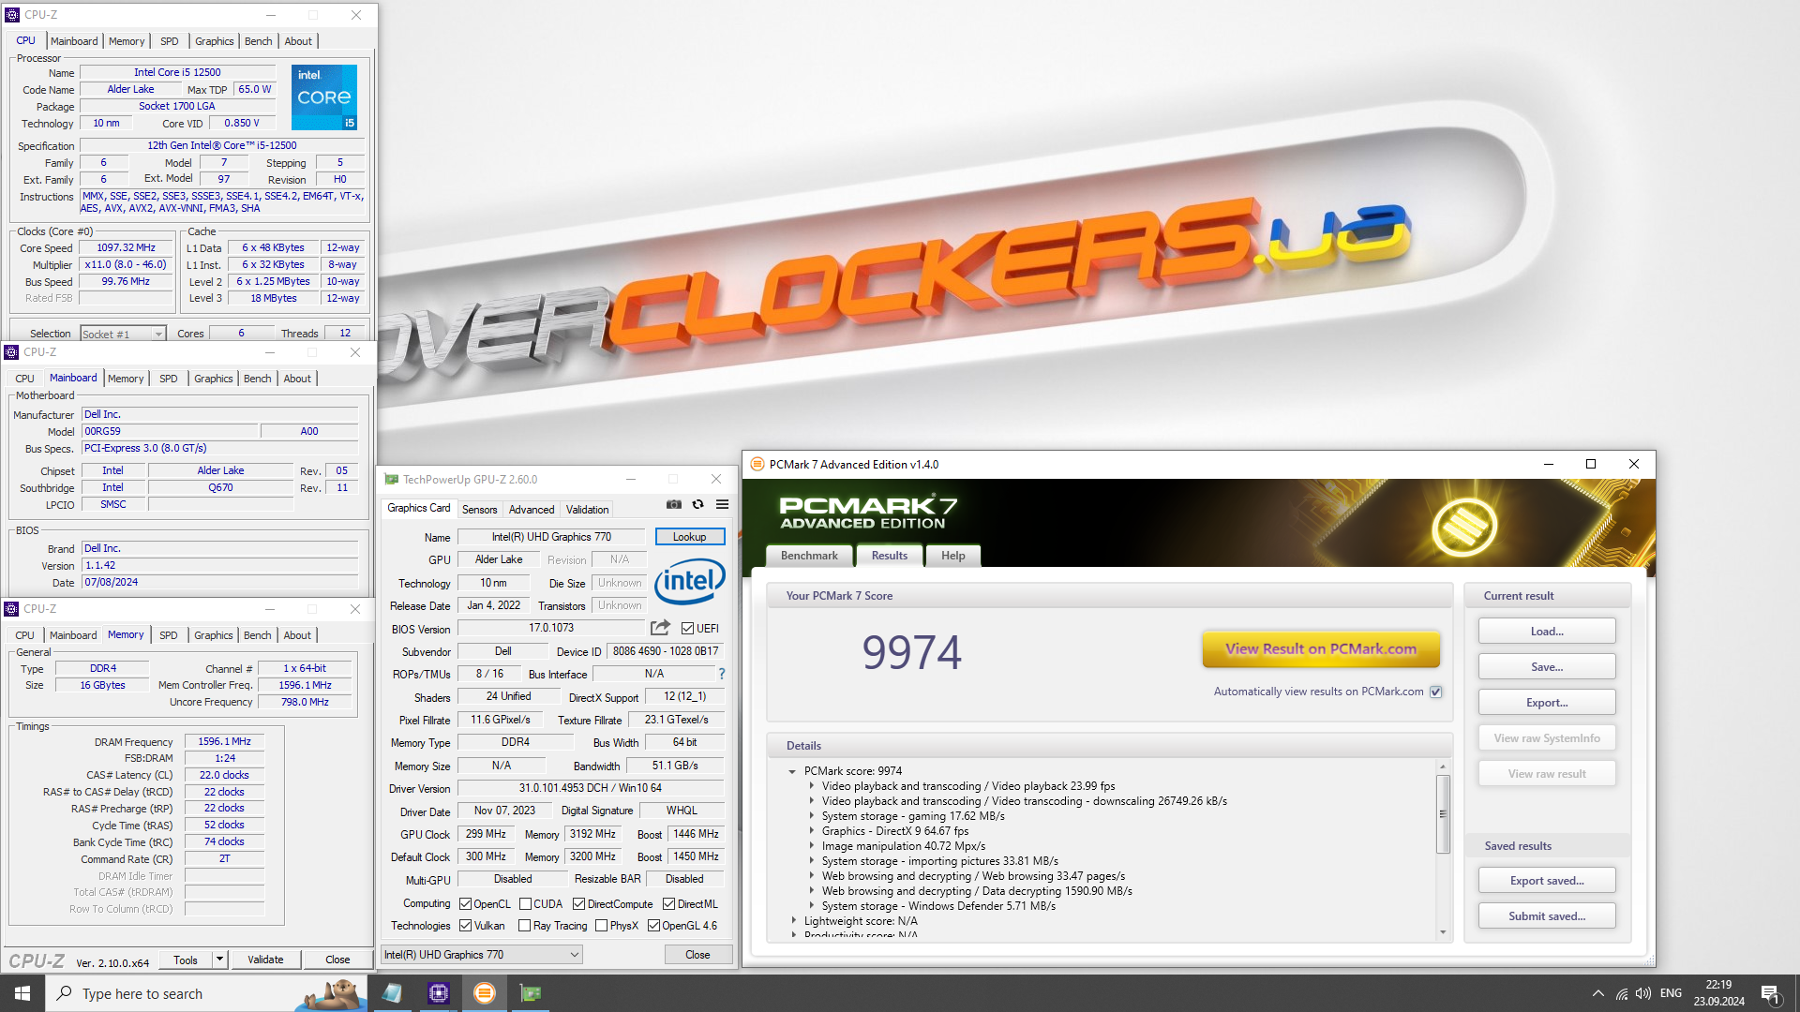1800x1012 pixels.
Task: Click the GPU-Z refresh icon
Action: 697,504
